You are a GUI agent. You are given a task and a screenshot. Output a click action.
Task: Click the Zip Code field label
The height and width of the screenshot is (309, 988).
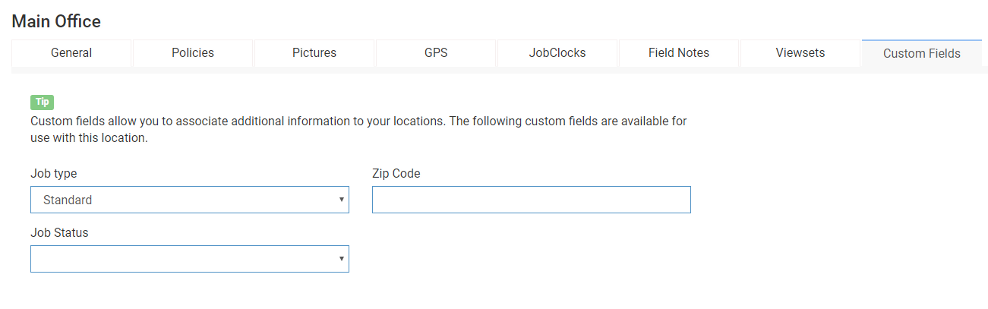[396, 173]
